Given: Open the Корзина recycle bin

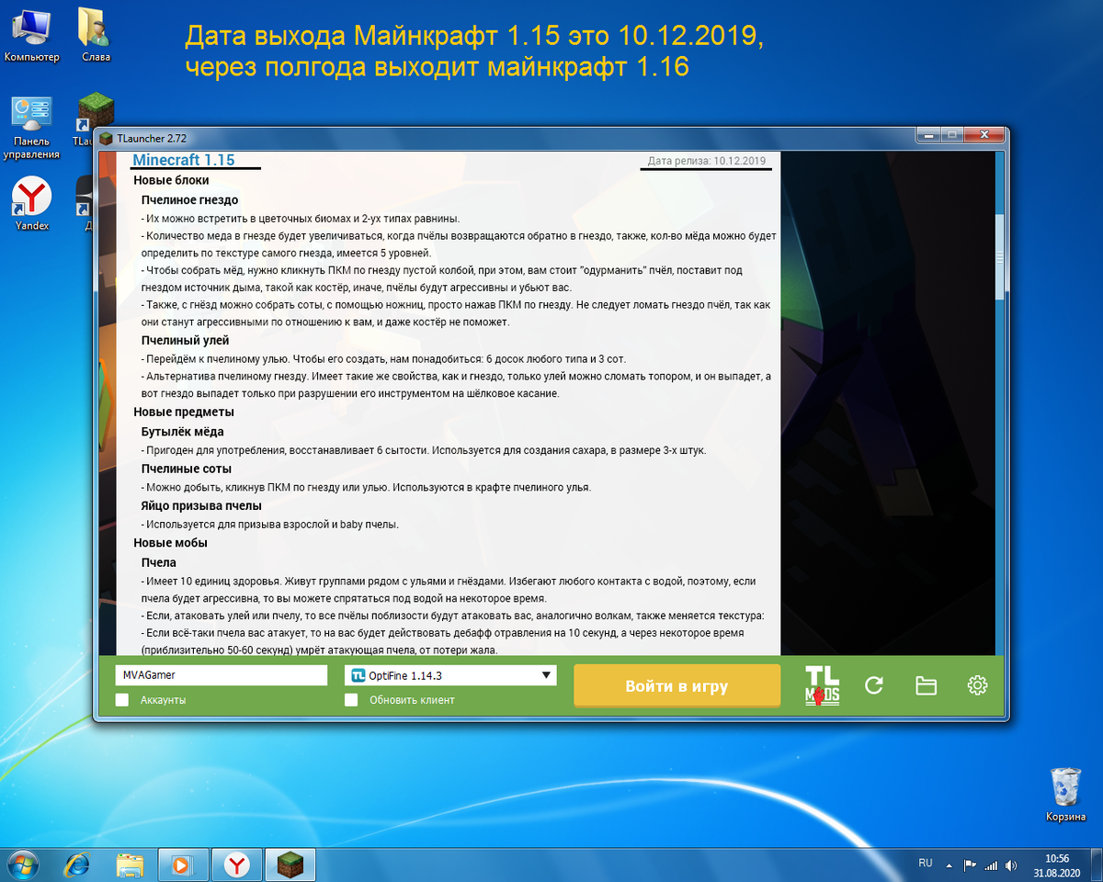Looking at the screenshot, I should point(1066,795).
